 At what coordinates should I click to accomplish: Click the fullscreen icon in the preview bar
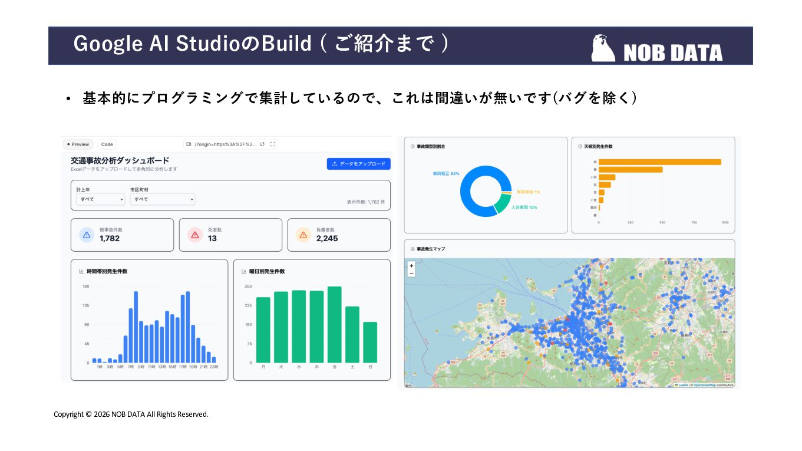pos(273,144)
